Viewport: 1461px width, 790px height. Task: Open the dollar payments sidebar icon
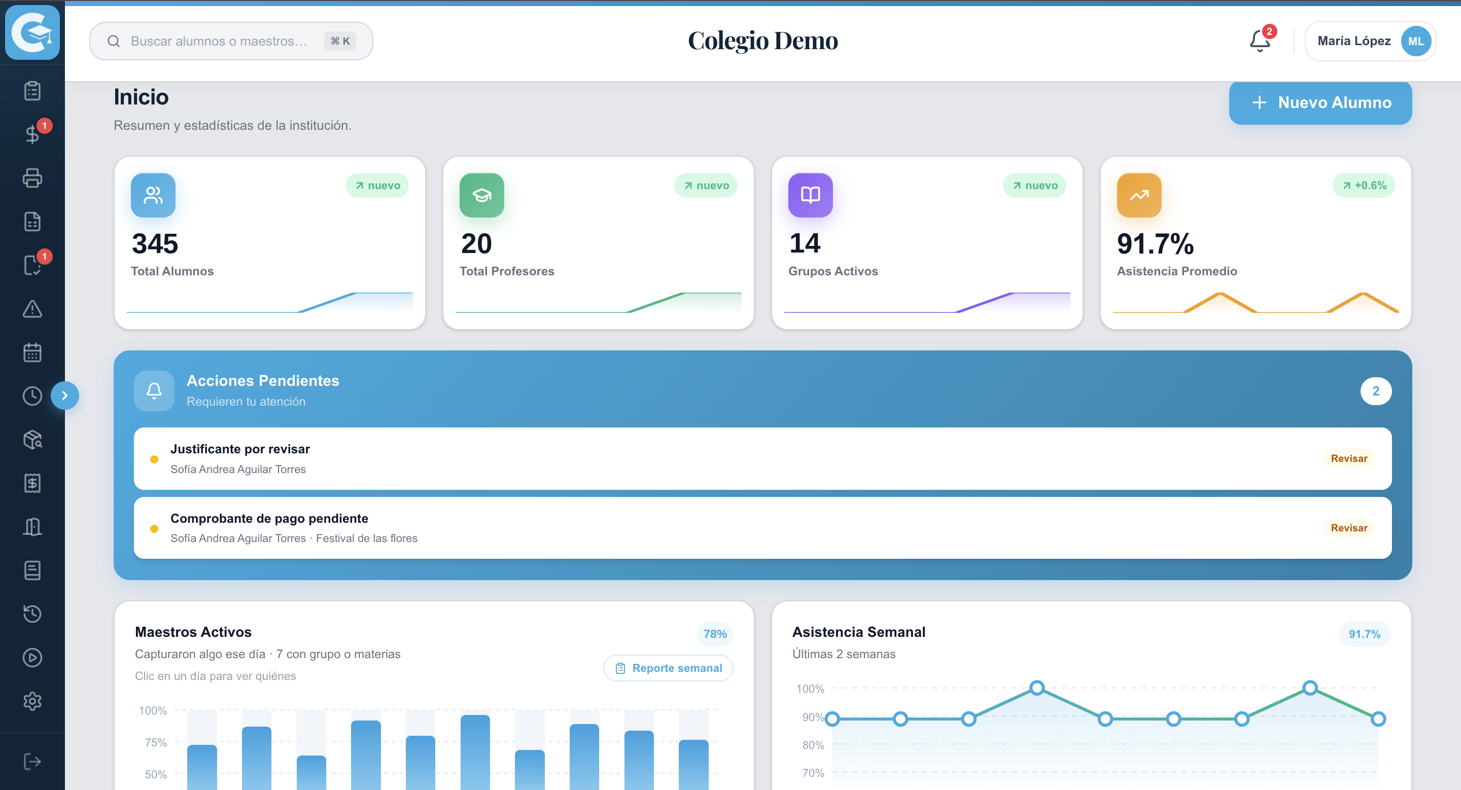32,134
